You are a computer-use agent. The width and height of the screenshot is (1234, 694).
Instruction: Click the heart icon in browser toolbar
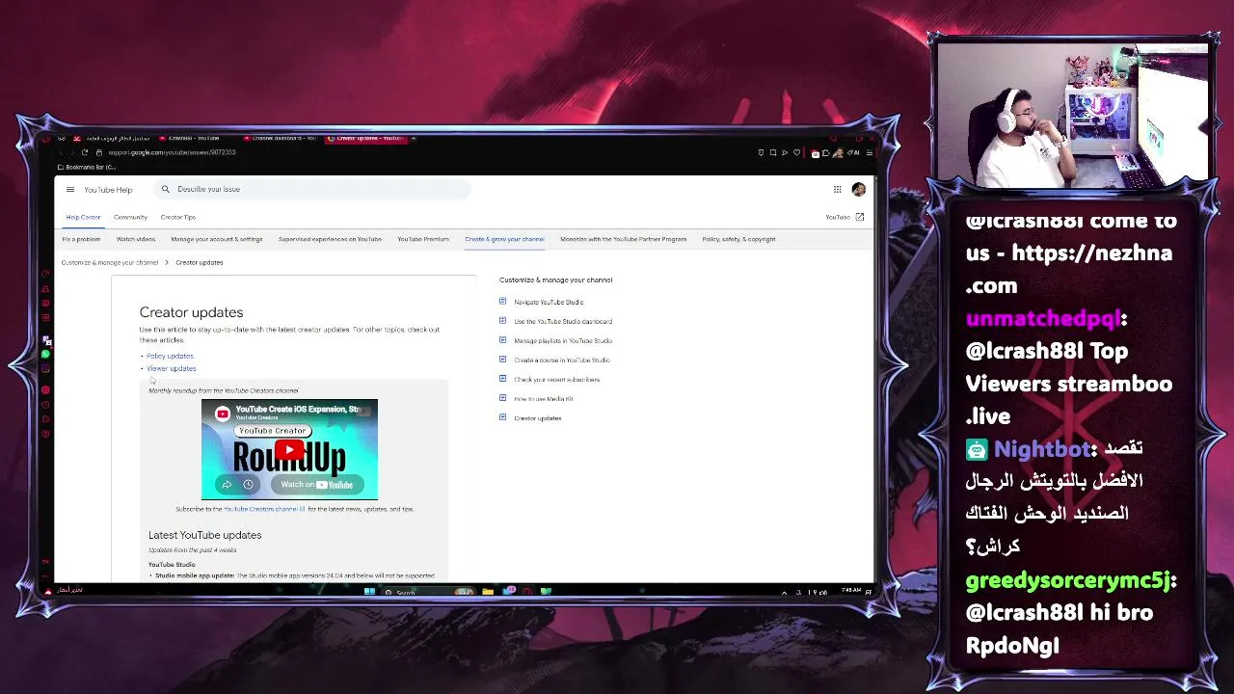[795, 152]
